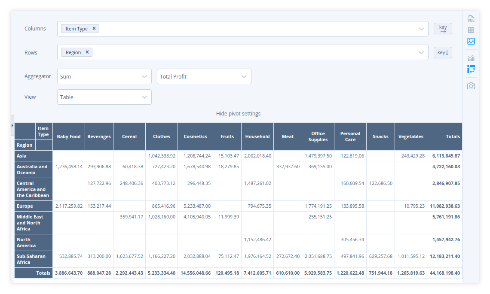Image resolution: width=490 pixels, height=294 pixels.
Task: Toggle the pivot table icon
Action: pyautogui.click(x=471, y=69)
